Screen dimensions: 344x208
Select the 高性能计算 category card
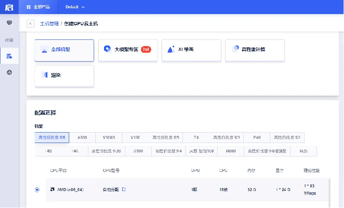(254, 51)
